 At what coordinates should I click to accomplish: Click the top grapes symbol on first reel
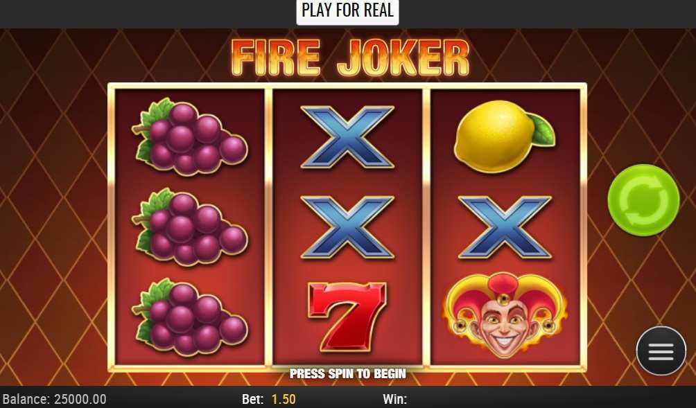coord(190,136)
